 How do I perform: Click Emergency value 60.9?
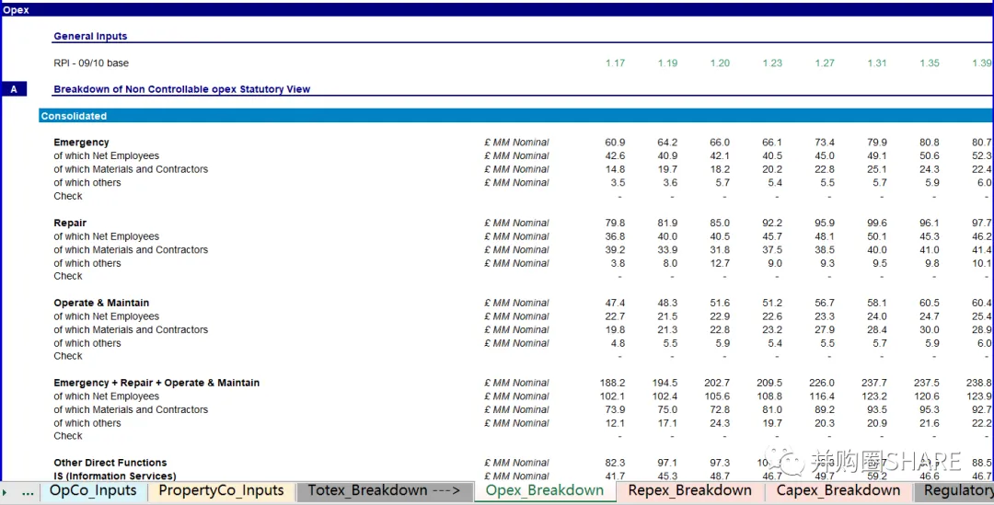coord(615,143)
